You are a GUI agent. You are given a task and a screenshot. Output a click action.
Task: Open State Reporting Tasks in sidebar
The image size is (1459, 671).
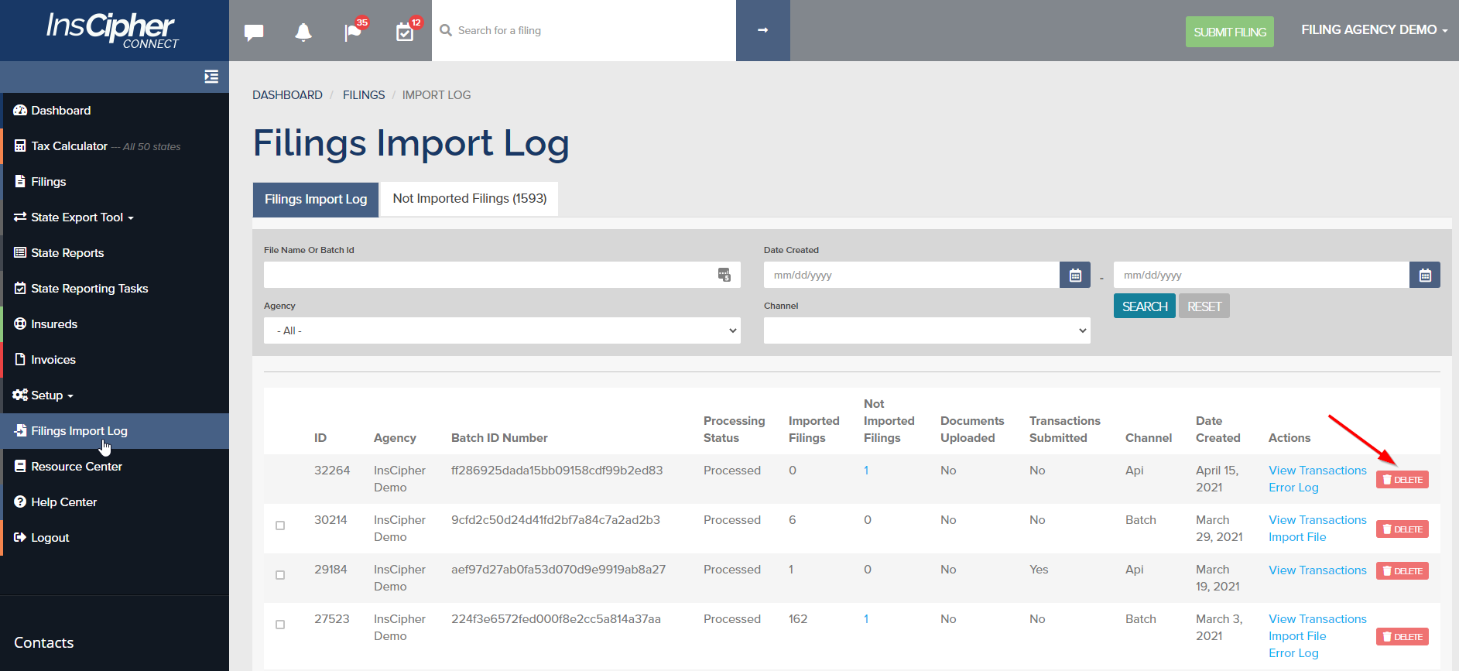click(89, 289)
